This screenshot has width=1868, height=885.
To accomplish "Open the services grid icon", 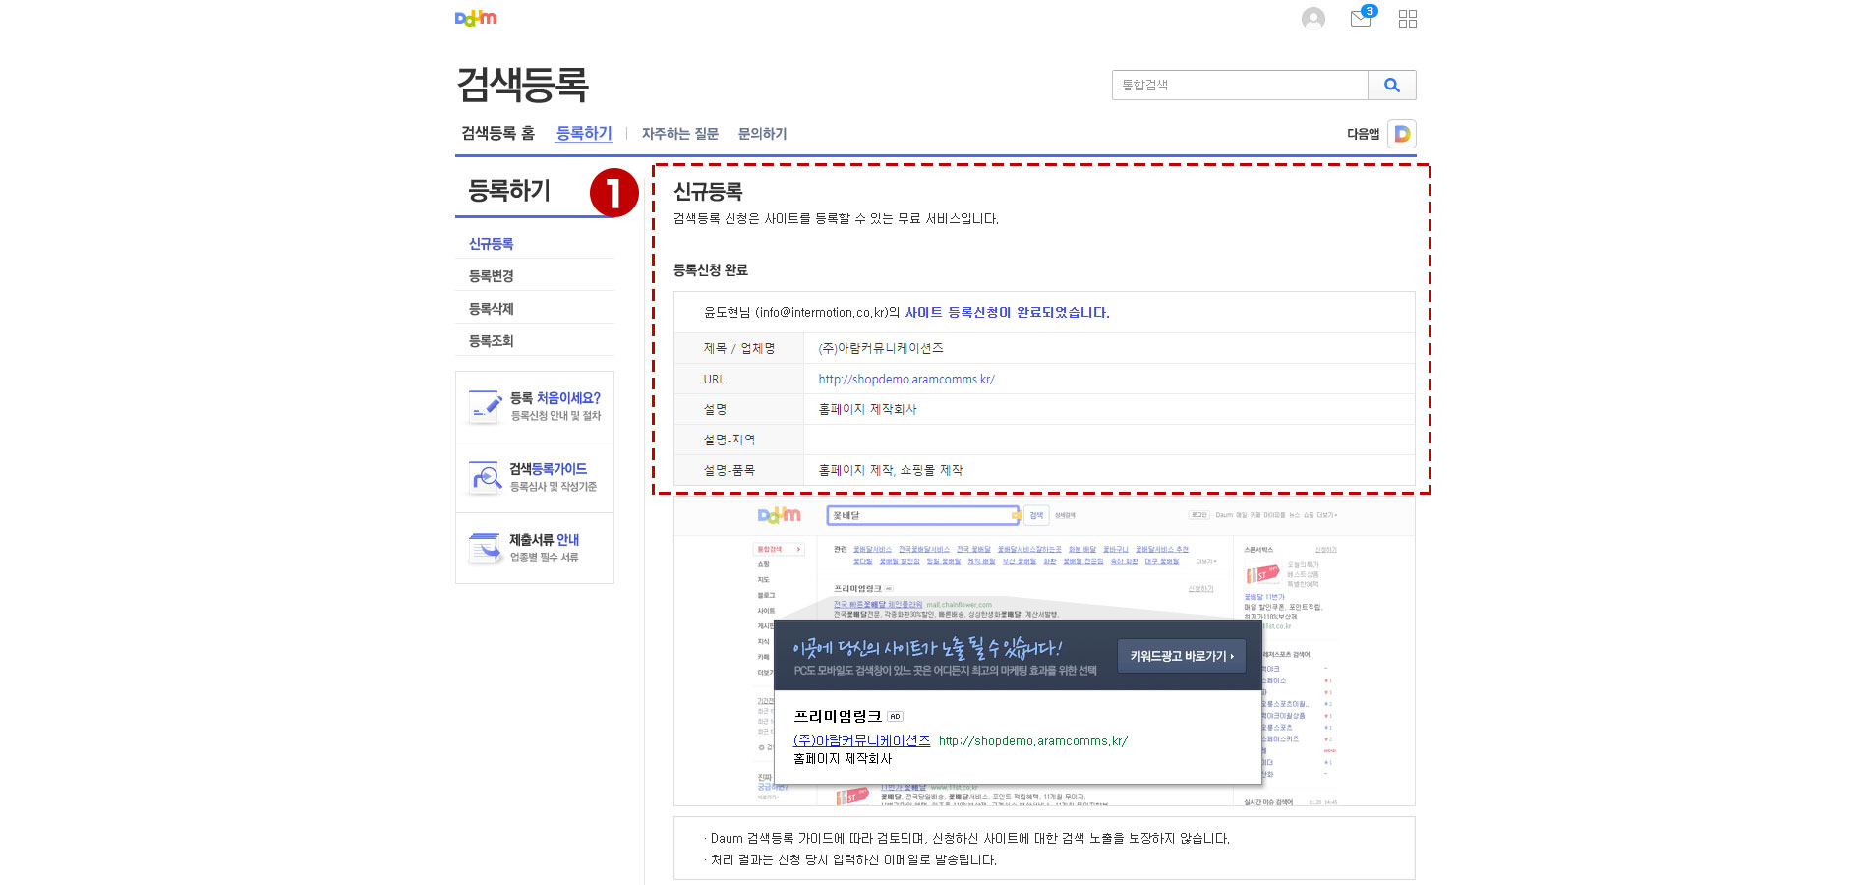I will tap(1408, 19).
